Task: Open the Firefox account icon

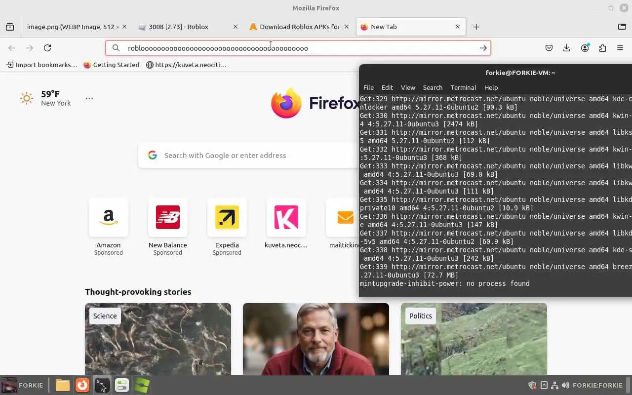Action: pos(585,48)
